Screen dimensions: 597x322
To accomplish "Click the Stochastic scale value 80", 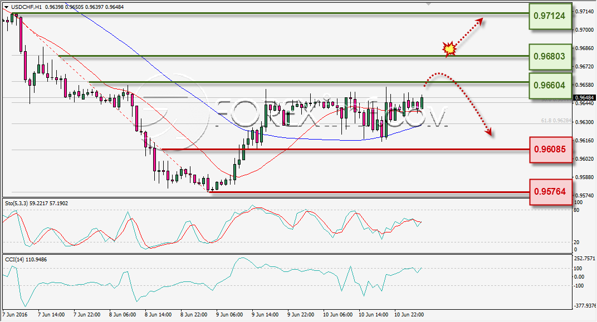I will [x=576, y=210].
